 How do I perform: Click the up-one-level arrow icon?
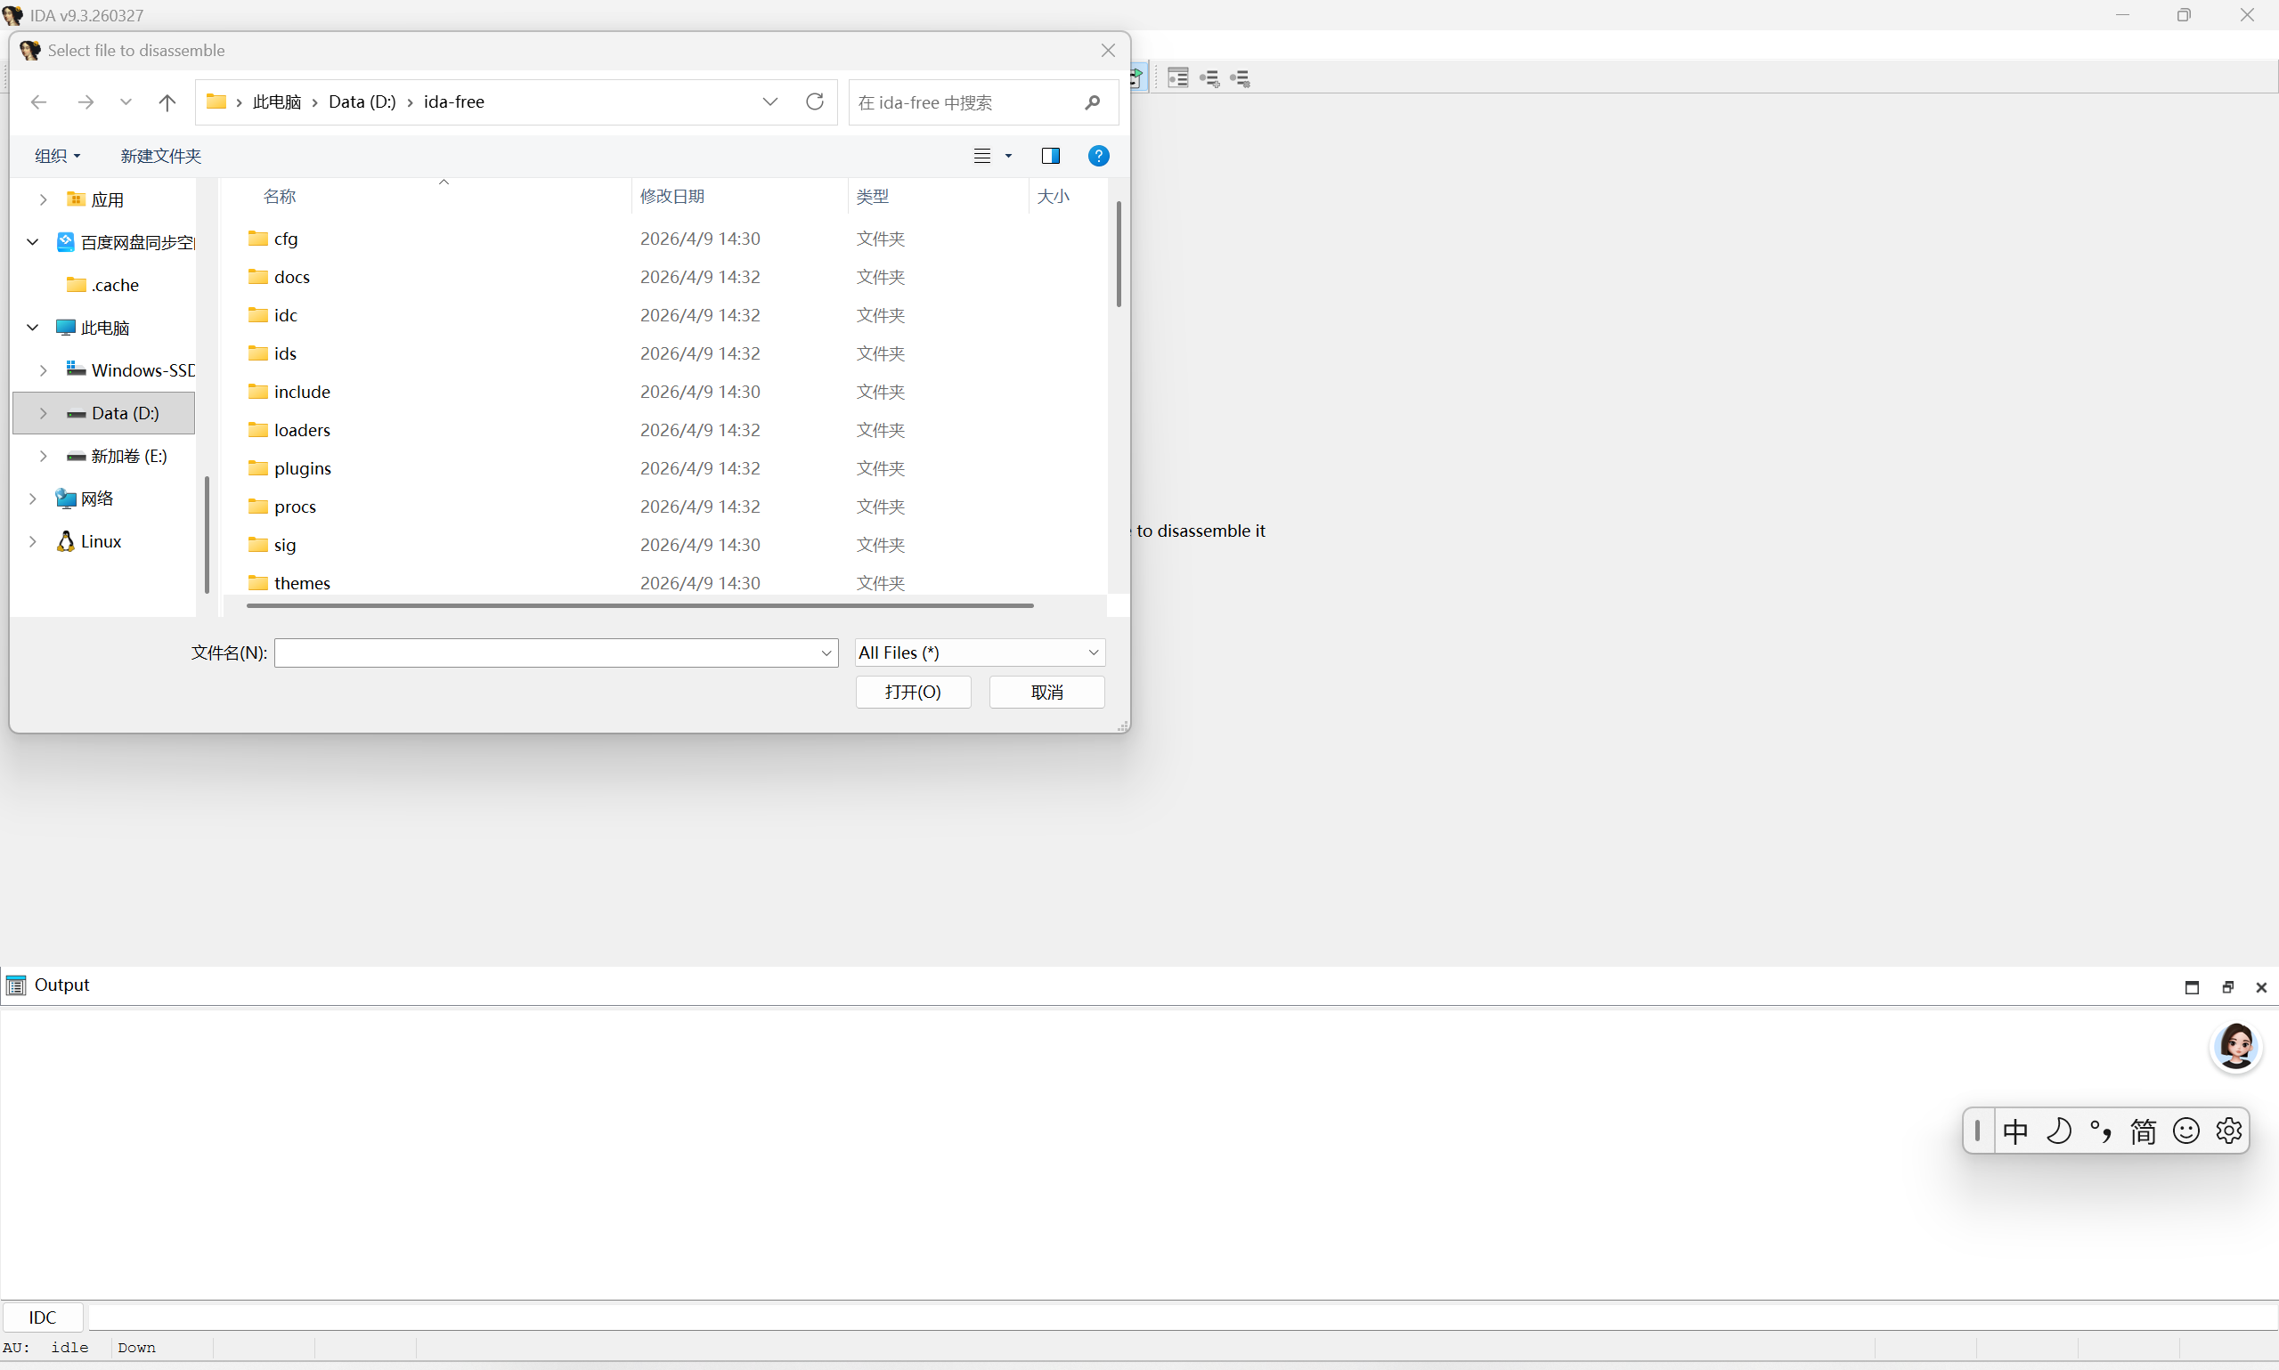point(167,102)
